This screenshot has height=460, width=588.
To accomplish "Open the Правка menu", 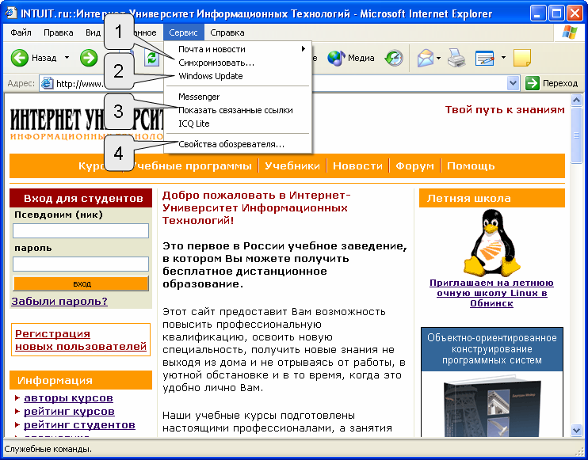I will pyautogui.click(x=59, y=32).
